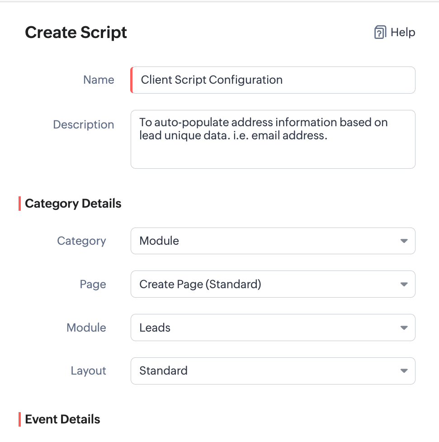Select the Event Details section heading

pos(62,419)
